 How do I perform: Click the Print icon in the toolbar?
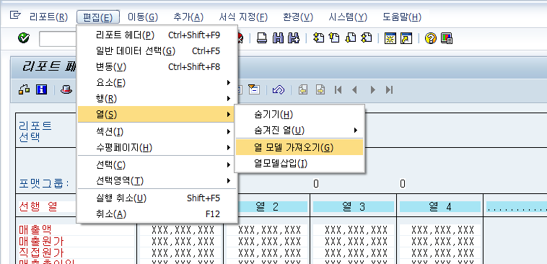click(x=262, y=38)
